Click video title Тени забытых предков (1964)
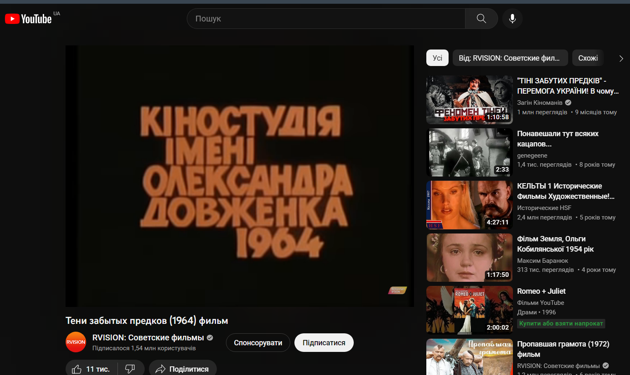 pyautogui.click(x=147, y=321)
